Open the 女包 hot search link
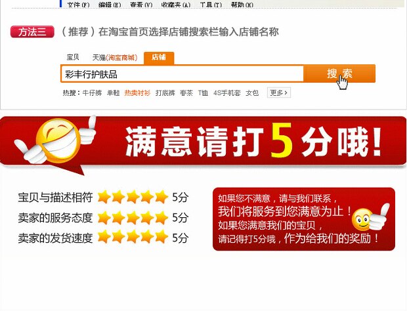 point(252,93)
